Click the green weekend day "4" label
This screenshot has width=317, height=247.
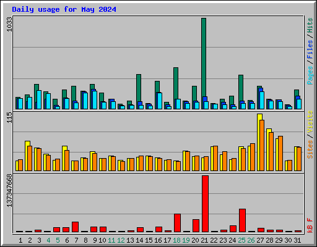(x=48, y=240)
